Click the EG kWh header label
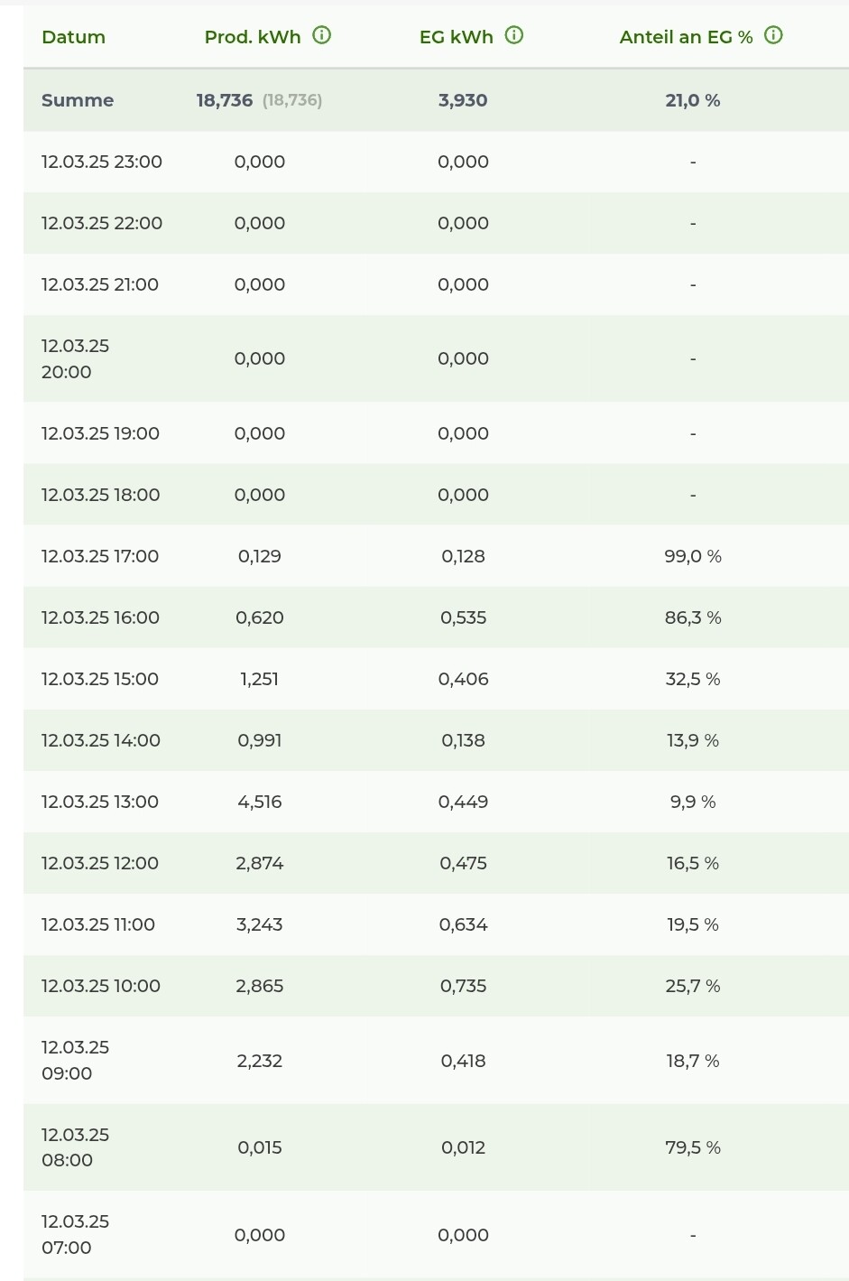This screenshot has height=1281, width=849. click(x=457, y=37)
